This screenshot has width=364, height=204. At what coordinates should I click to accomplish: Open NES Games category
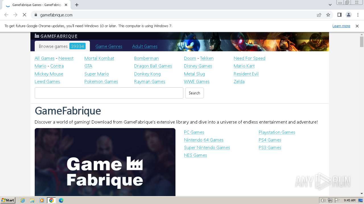pyautogui.click(x=195, y=155)
